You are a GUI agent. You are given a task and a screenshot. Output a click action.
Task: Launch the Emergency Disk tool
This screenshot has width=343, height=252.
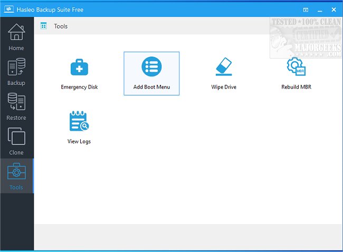point(79,74)
